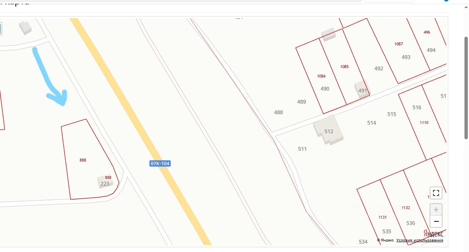Zoom in with the plus map button
Screen dimensions: 469x252
click(x=436, y=209)
